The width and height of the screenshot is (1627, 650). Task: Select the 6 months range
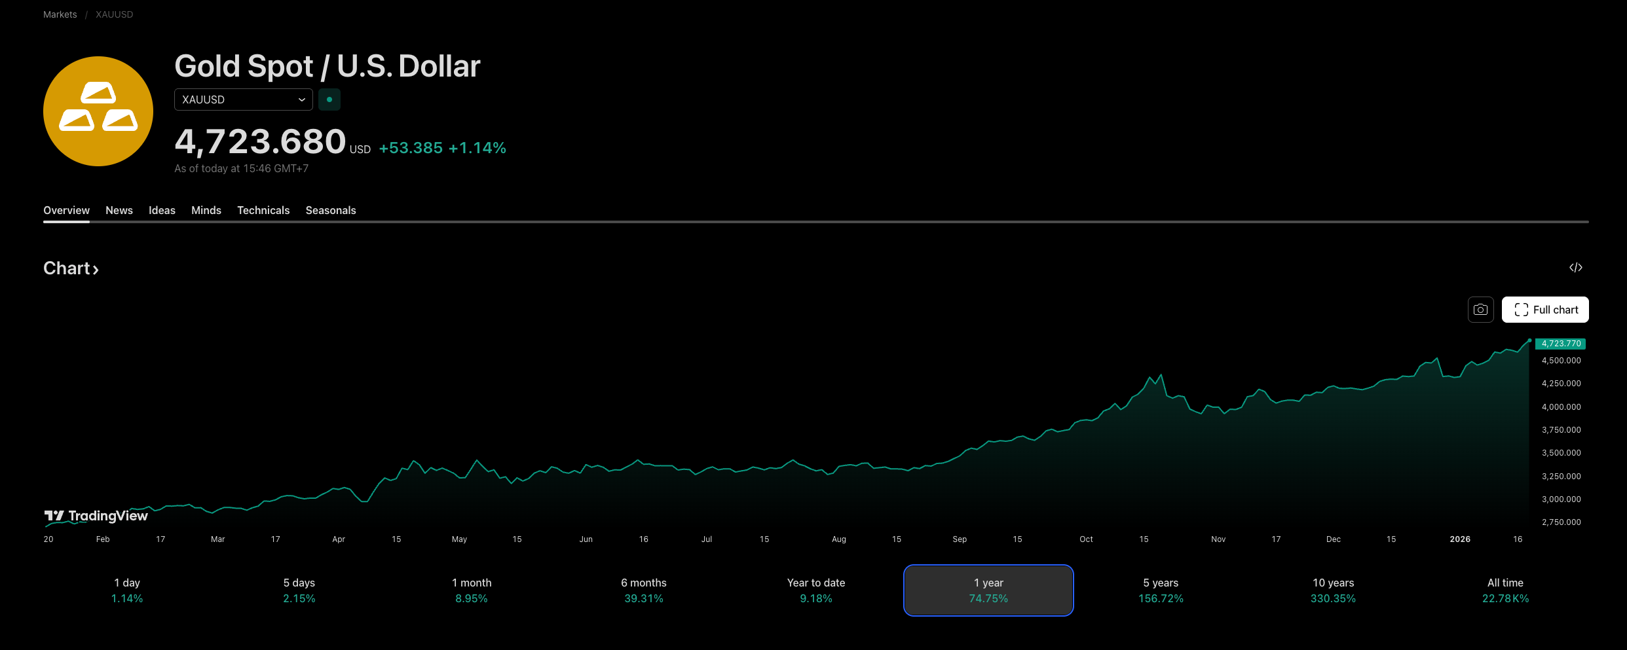643,590
